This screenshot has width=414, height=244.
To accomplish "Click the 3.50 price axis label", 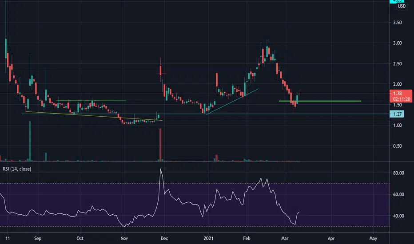I will (x=398, y=23).
